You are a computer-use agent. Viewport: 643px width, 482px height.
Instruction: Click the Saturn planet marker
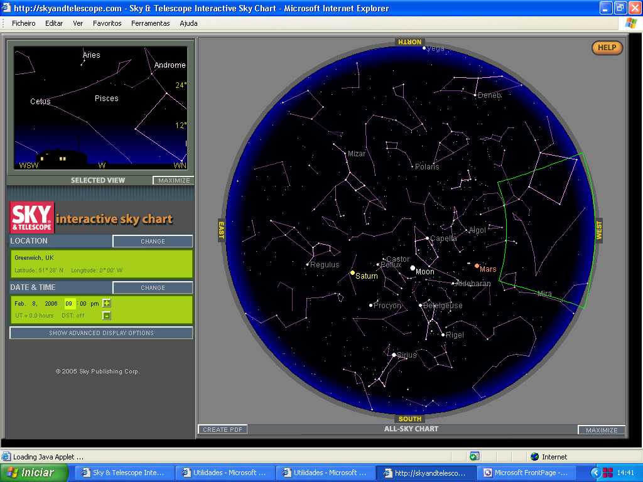point(352,272)
